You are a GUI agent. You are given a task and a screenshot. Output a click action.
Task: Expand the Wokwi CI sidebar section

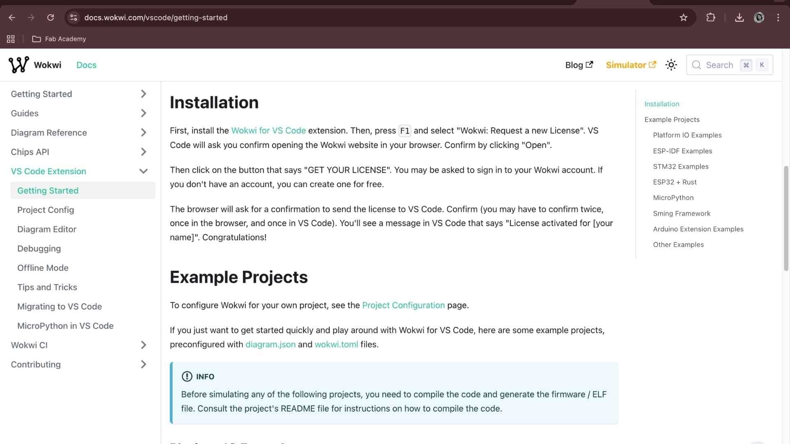tap(143, 345)
